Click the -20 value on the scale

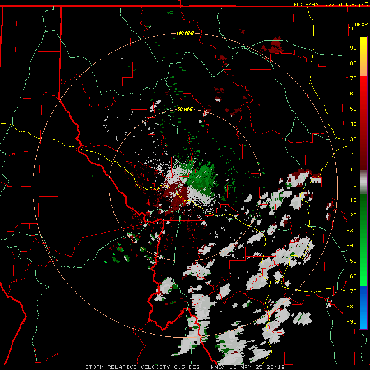tap(351, 215)
